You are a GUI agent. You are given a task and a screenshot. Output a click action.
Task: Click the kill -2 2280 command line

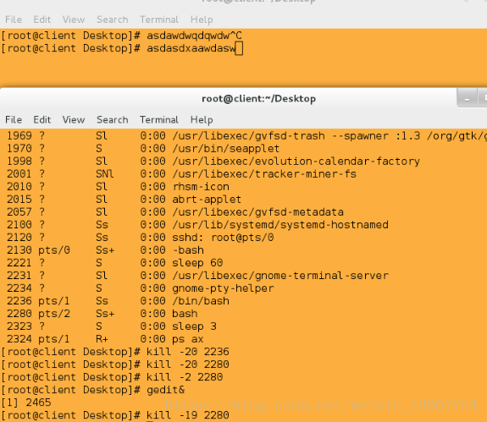click(x=112, y=377)
